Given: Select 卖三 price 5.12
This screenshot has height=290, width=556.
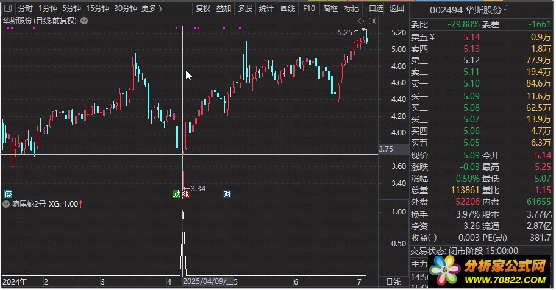Looking at the screenshot, I should click(x=472, y=60).
